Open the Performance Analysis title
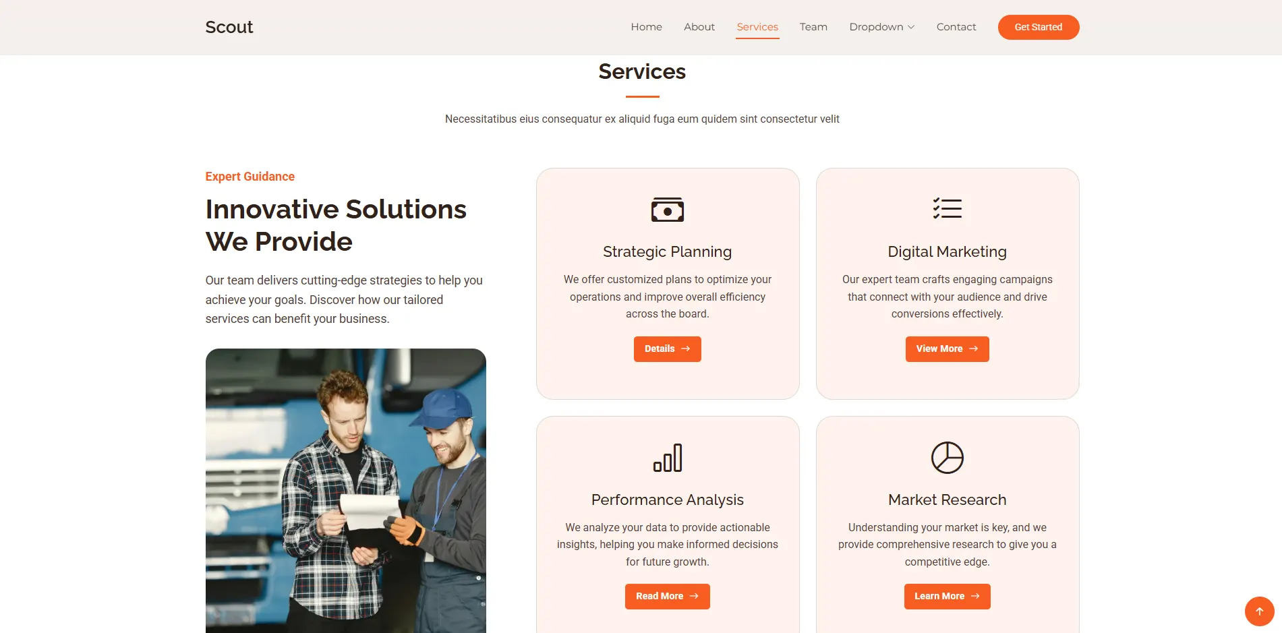Image resolution: width=1282 pixels, height=633 pixels. [667, 500]
